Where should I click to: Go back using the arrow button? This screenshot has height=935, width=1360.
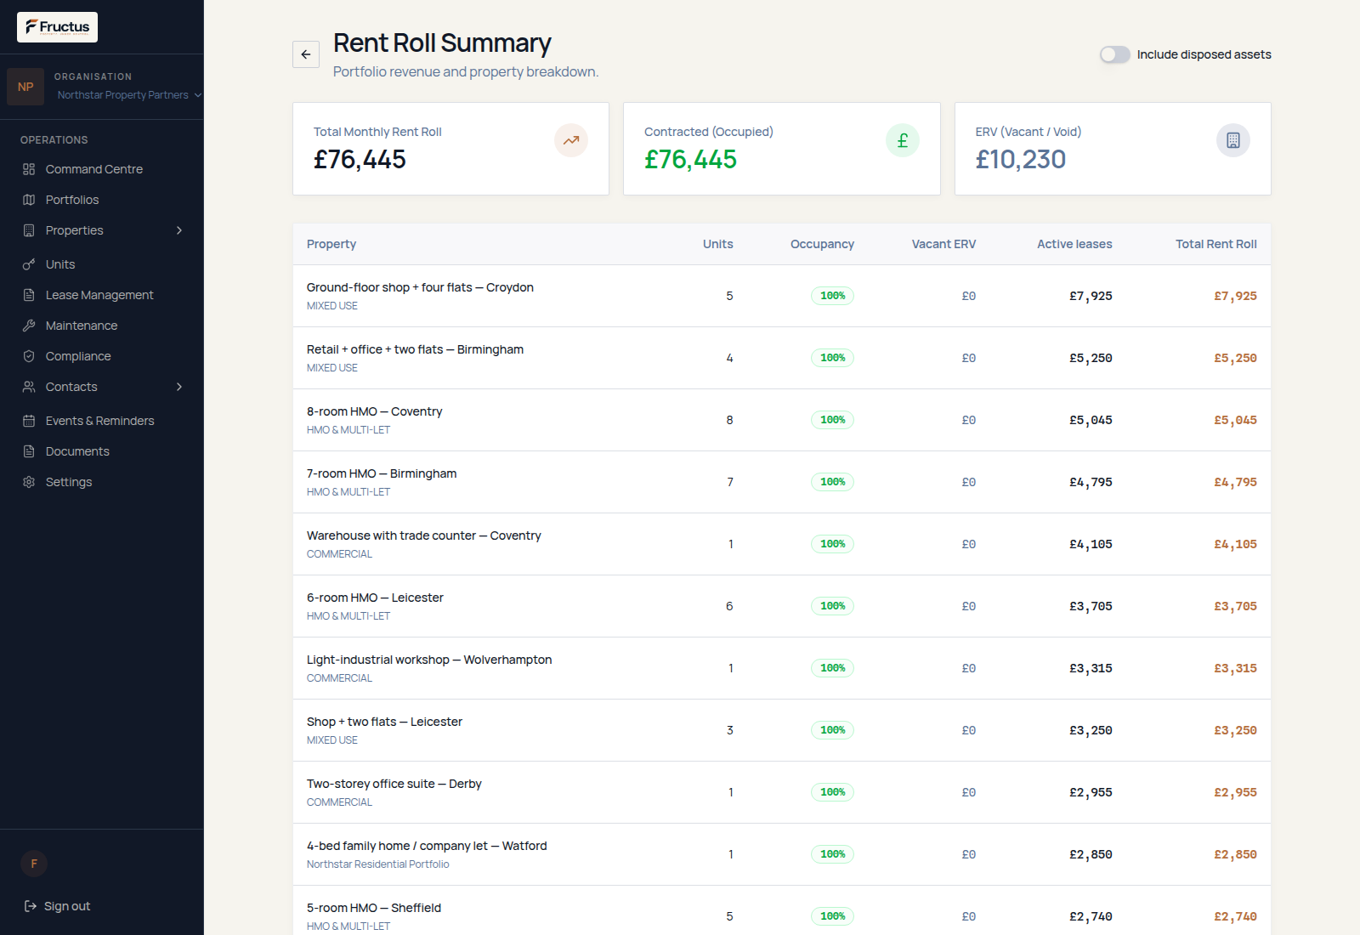pyautogui.click(x=306, y=54)
